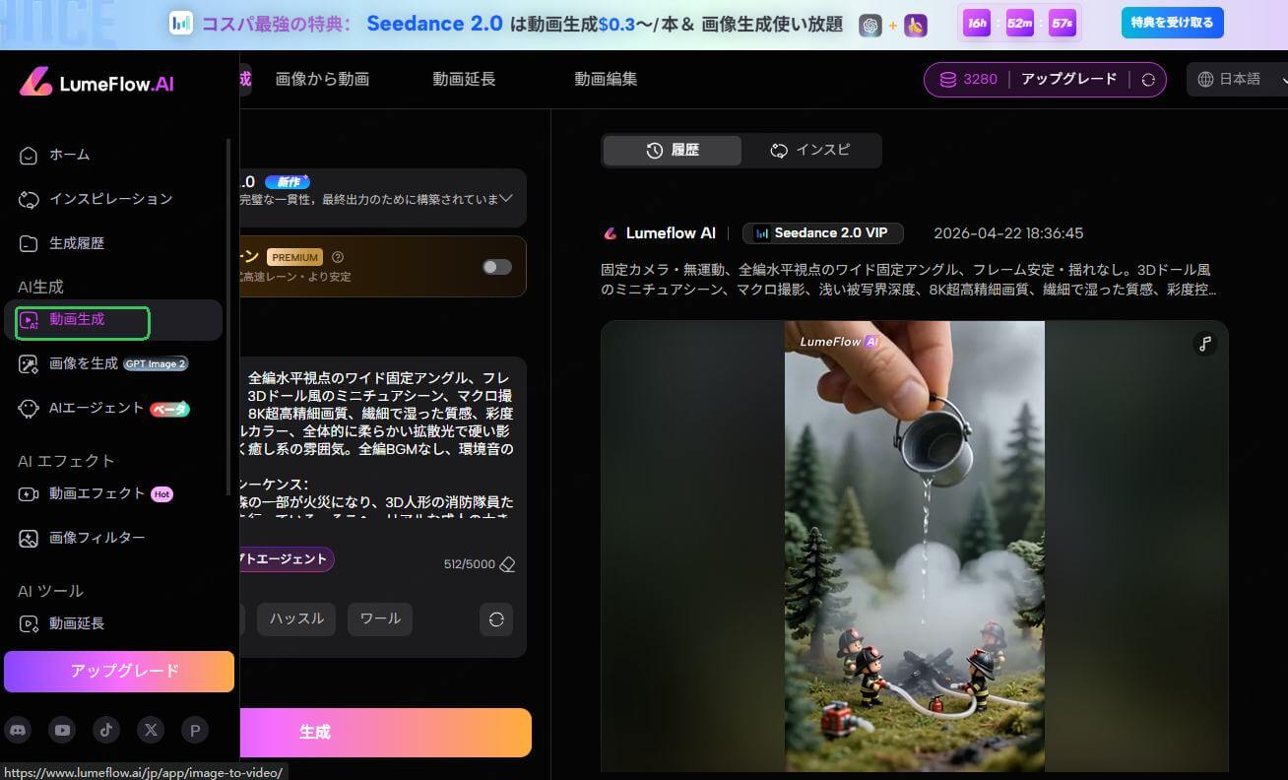Switch to the top 動画延長 tab

pos(464,79)
